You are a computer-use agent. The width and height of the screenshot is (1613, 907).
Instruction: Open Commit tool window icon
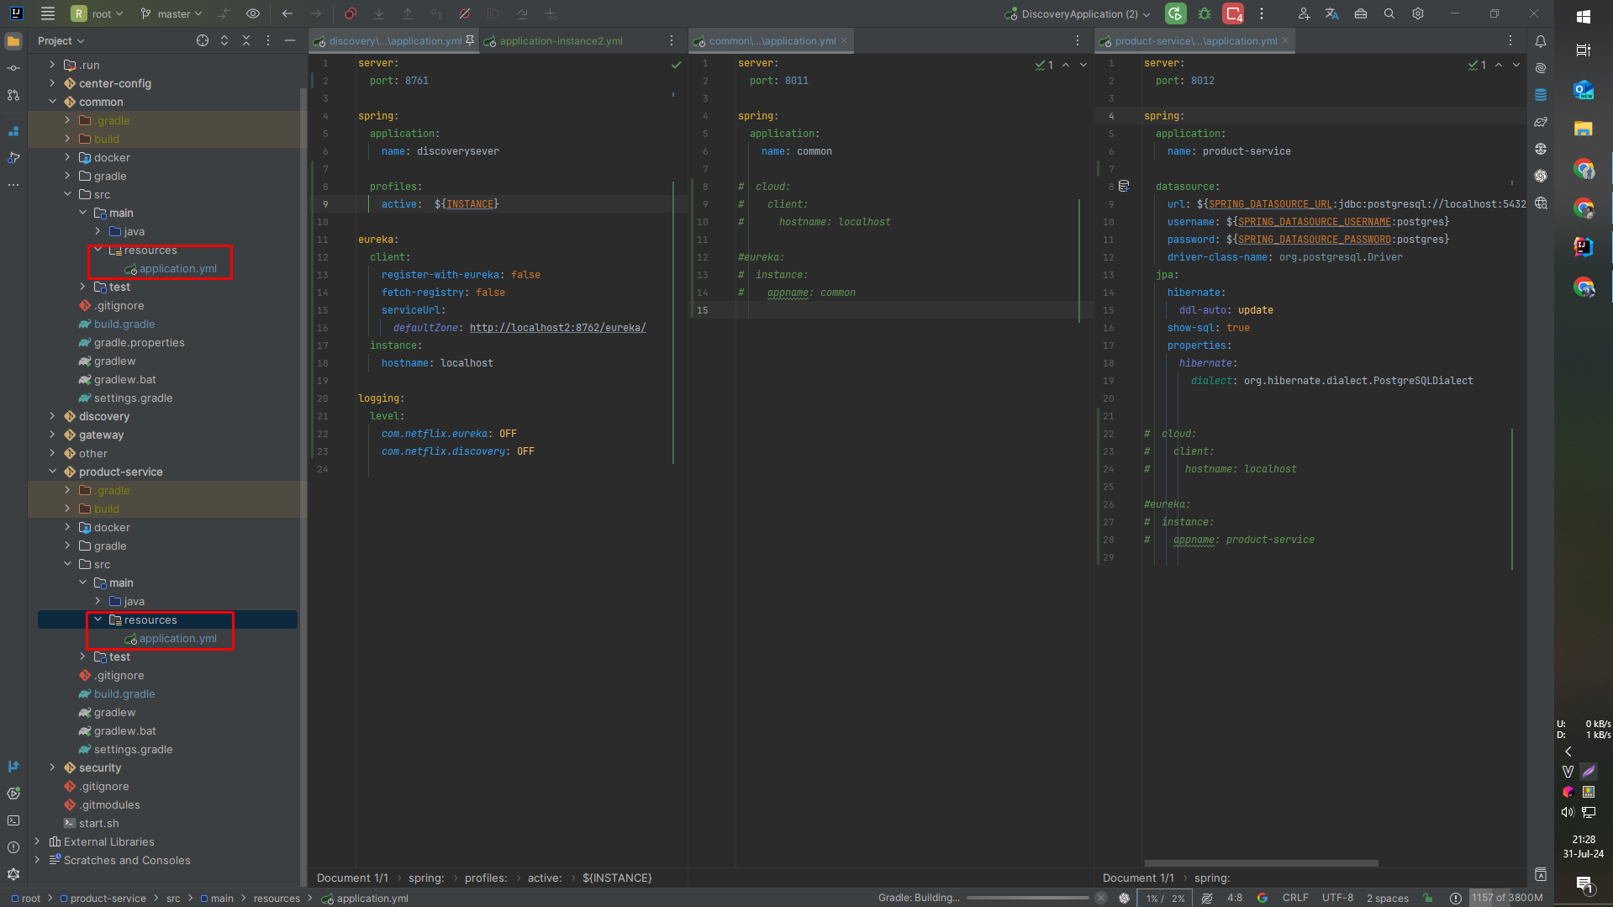click(13, 68)
